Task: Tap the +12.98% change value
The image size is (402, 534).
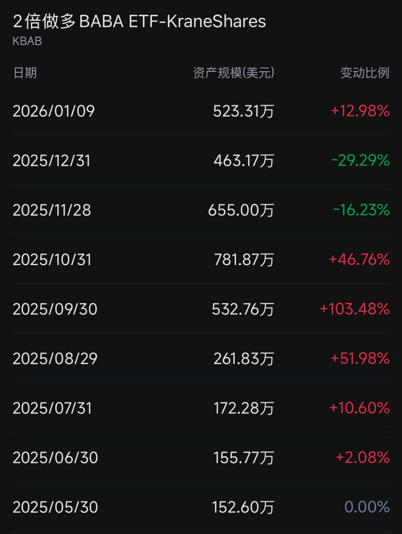Action: 360,111
